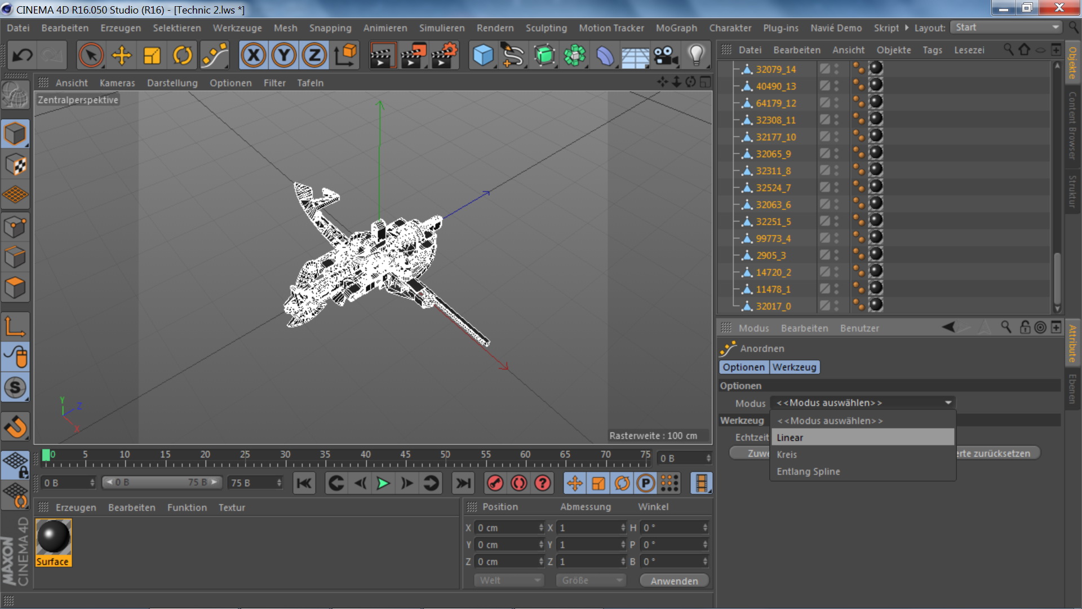
Task: Open the Layout dropdown showing Start
Action: [1005, 28]
